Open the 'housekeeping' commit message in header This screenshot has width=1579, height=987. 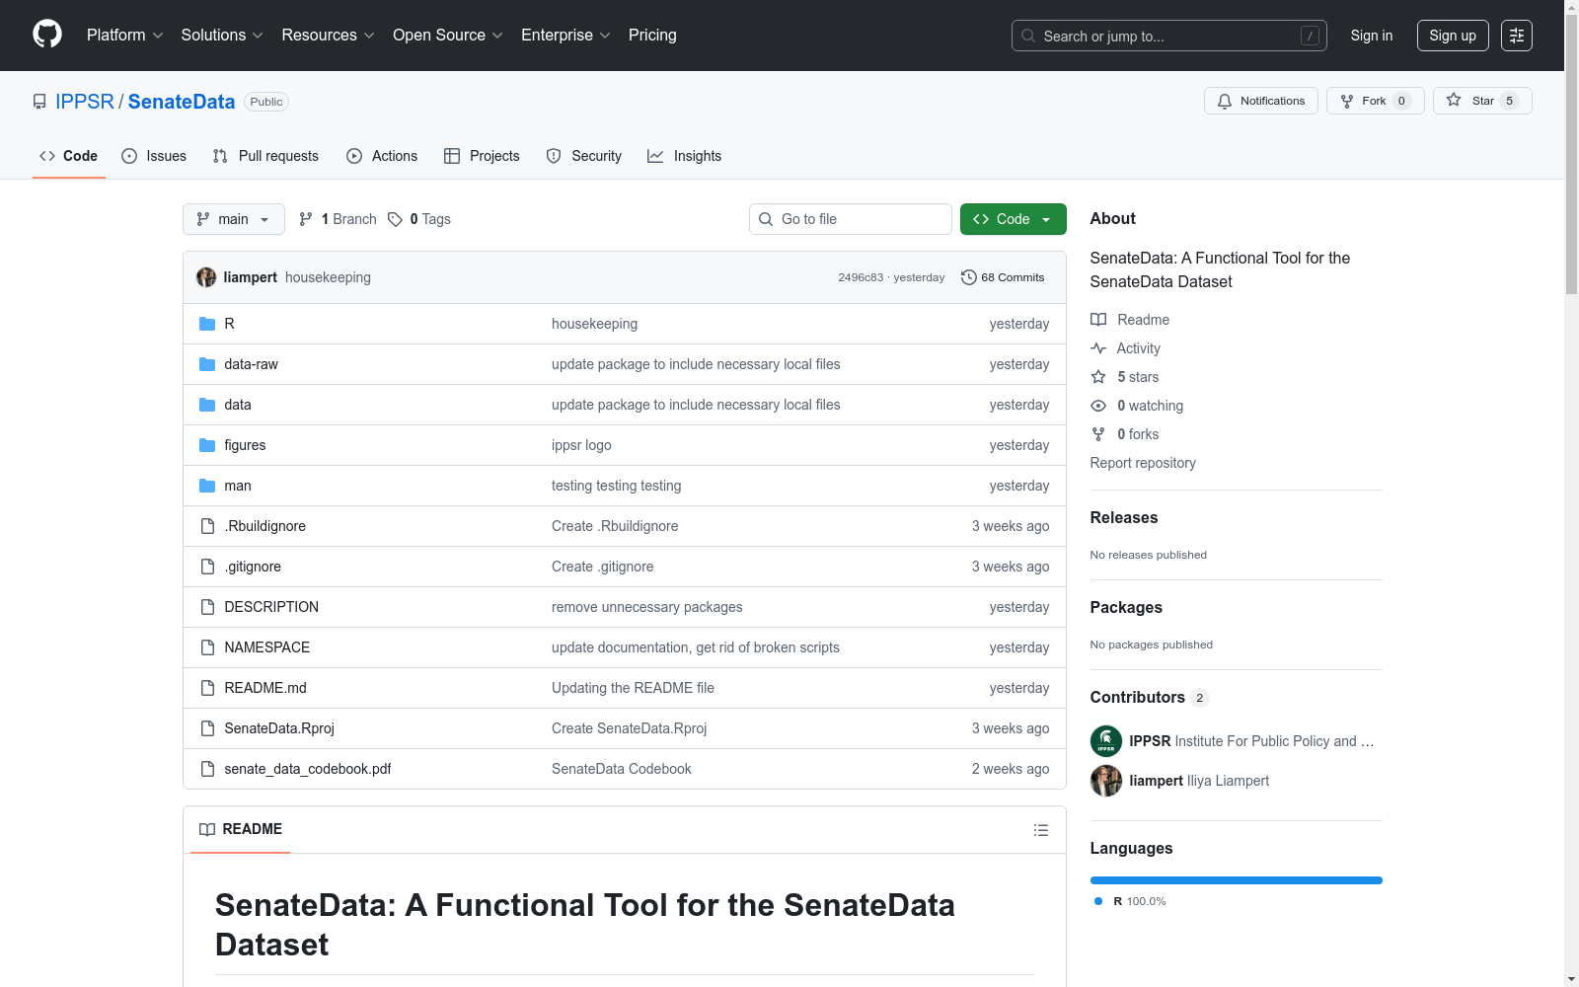(328, 277)
